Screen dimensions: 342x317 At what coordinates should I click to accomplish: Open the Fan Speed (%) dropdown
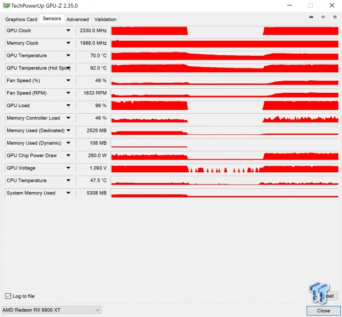(68, 80)
